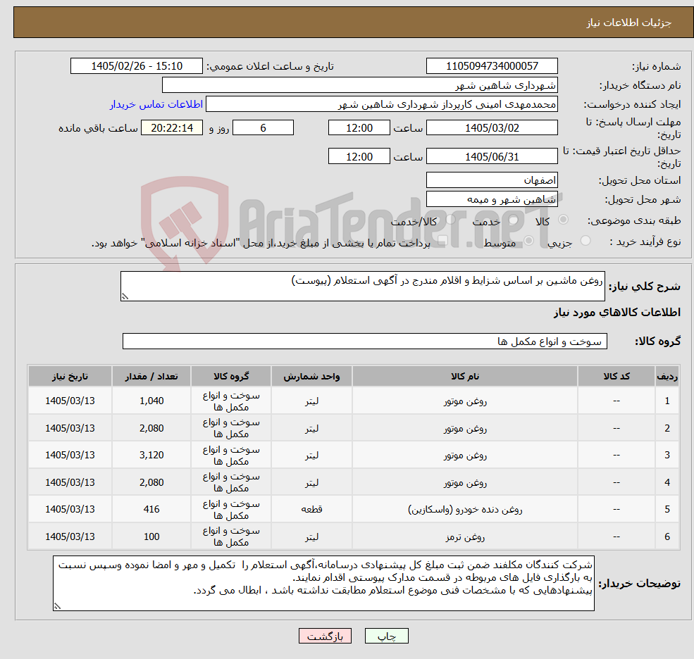Click remaining days field showing 6
The width and height of the screenshot is (694, 659).
263,128
